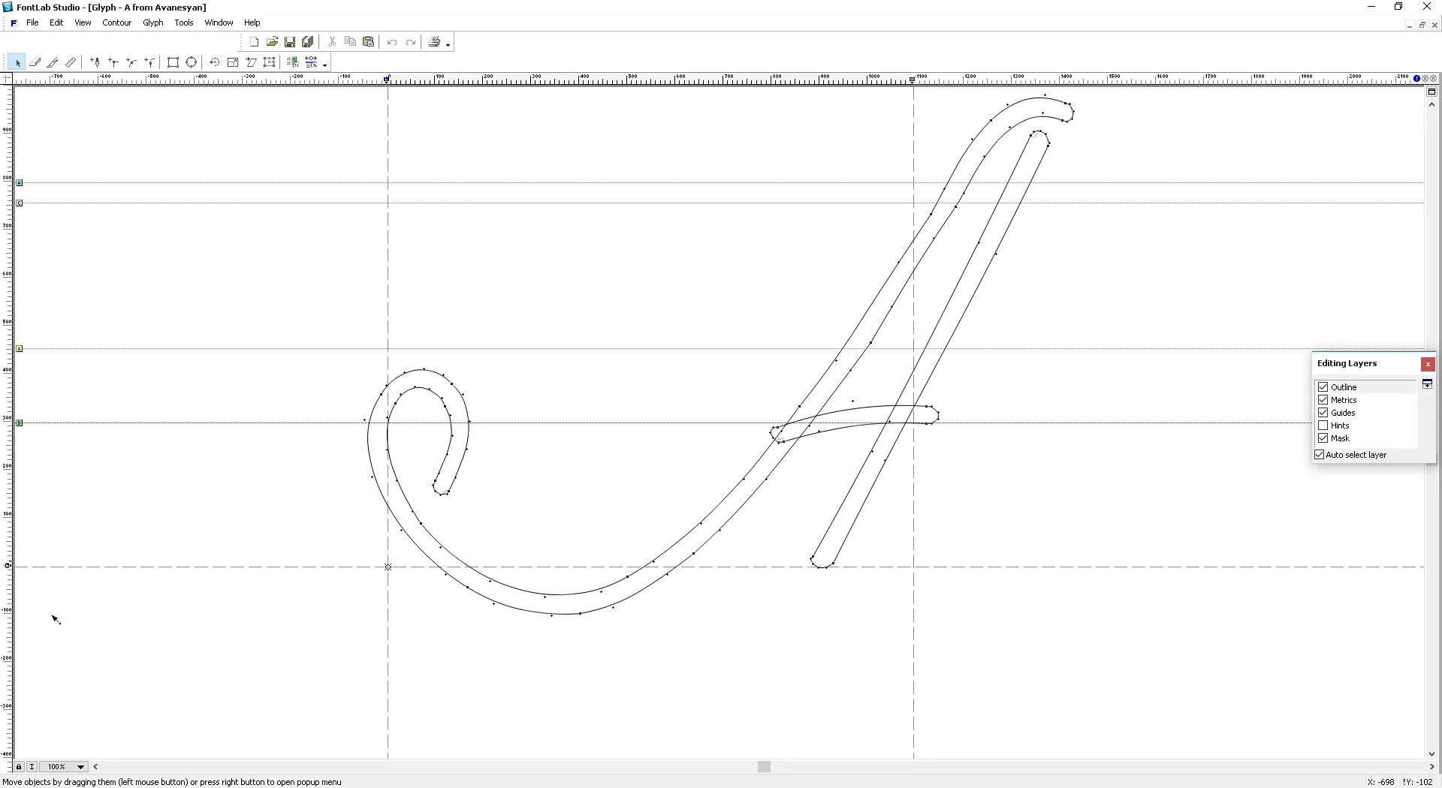Close the Editing Layers panel
The width and height of the screenshot is (1442, 788).
[x=1428, y=364]
